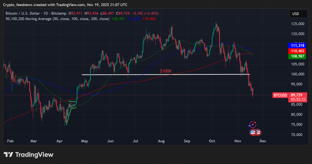Click the front US flag economic event icon

pos(253,132)
